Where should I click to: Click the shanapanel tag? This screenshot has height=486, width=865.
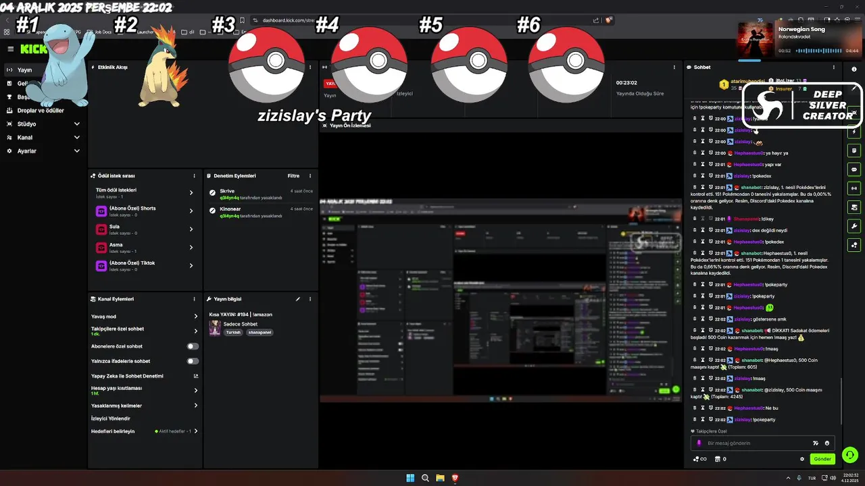[259, 333]
